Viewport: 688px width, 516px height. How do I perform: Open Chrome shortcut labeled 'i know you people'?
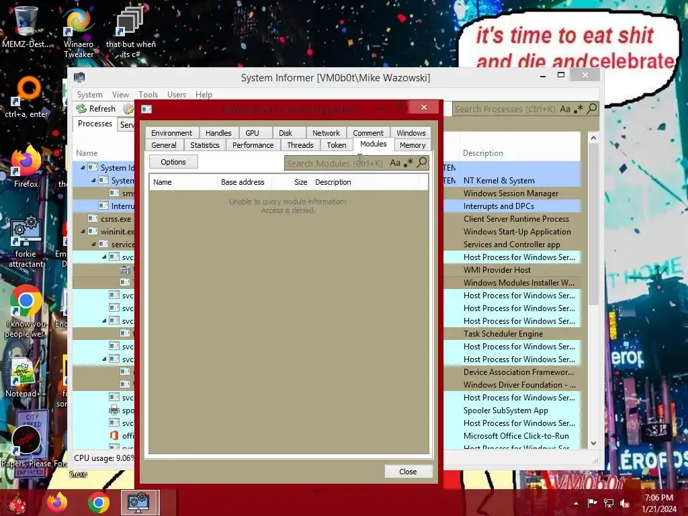point(26,312)
